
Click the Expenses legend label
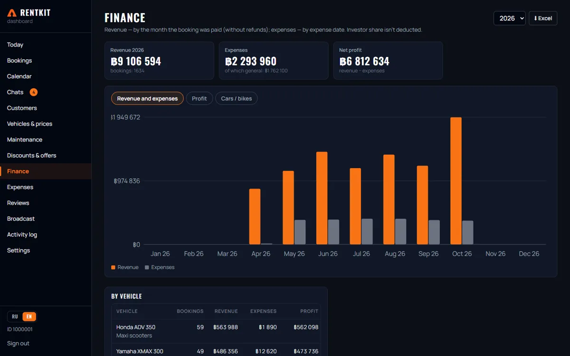(163, 267)
